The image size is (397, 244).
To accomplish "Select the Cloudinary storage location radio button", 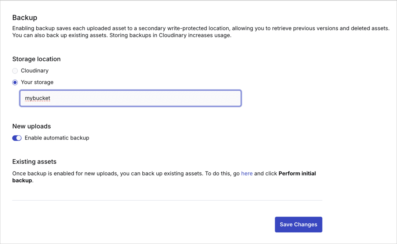I will [15, 71].
